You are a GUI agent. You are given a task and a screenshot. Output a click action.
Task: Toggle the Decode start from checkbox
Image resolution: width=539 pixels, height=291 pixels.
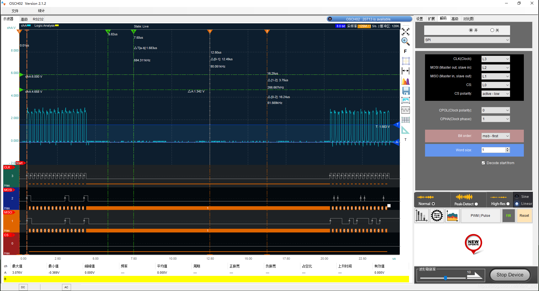tap(483, 163)
